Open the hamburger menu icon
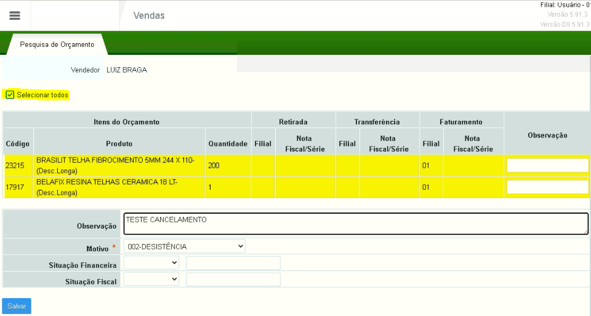 click(15, 15)
